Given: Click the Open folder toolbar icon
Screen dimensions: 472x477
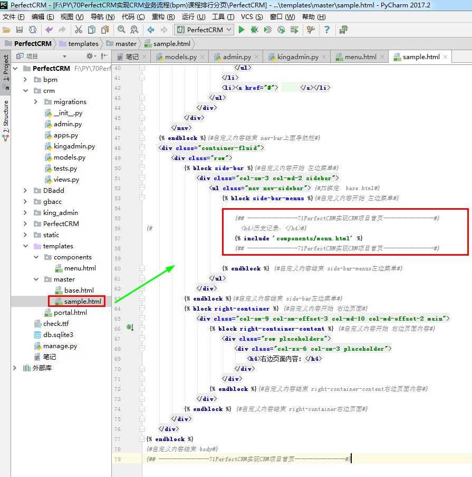Looking at the screenshot, I should pyautogui.click(x=6, y=30).
